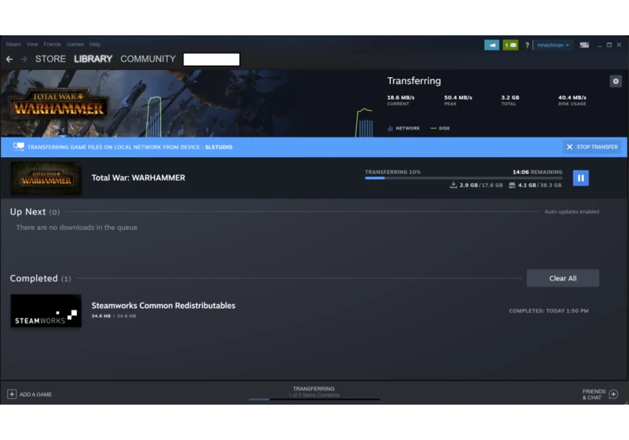629x440 pixels.
Task: Open Big Picture mode controller icon
Action: point(584,45)
